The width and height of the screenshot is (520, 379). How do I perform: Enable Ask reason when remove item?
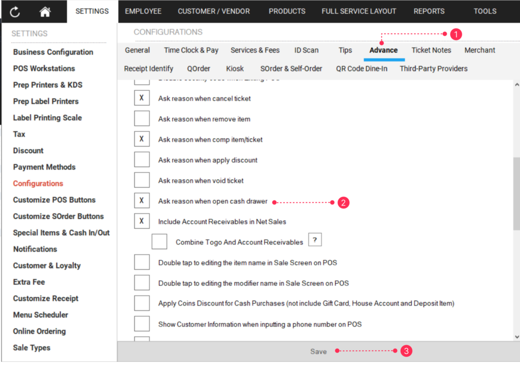(x=142, y=119)
